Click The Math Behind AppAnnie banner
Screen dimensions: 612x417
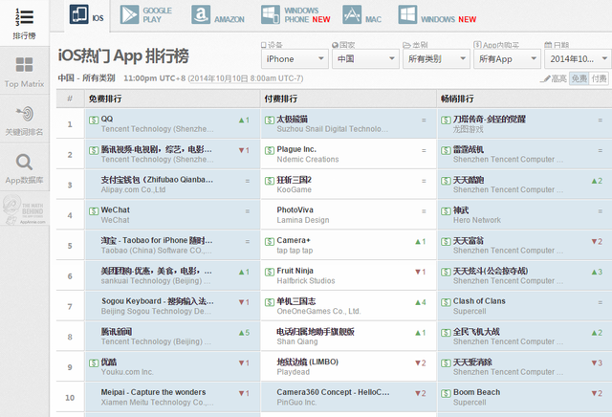click(x=24, y=208)
